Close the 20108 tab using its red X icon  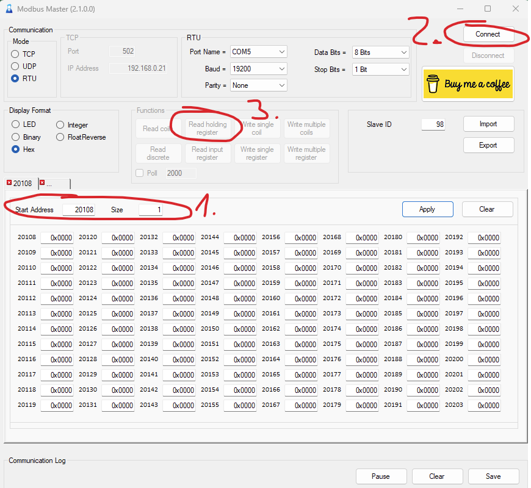tap(9, 183)
